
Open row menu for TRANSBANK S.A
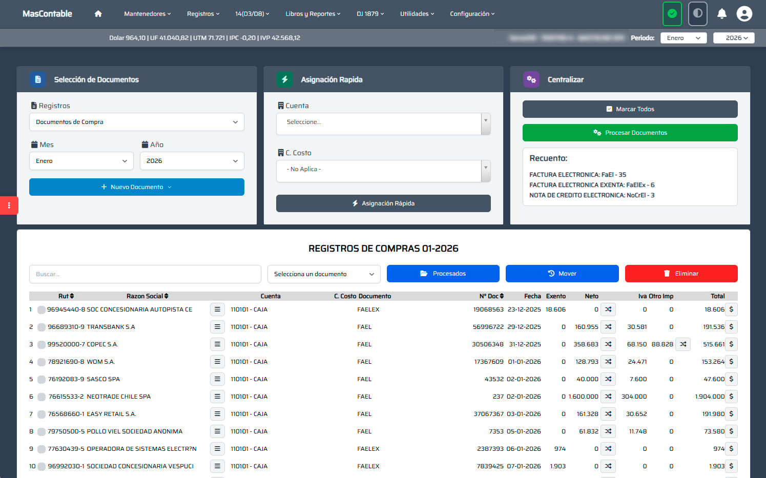pyautogui.click(x=217, y=327)
